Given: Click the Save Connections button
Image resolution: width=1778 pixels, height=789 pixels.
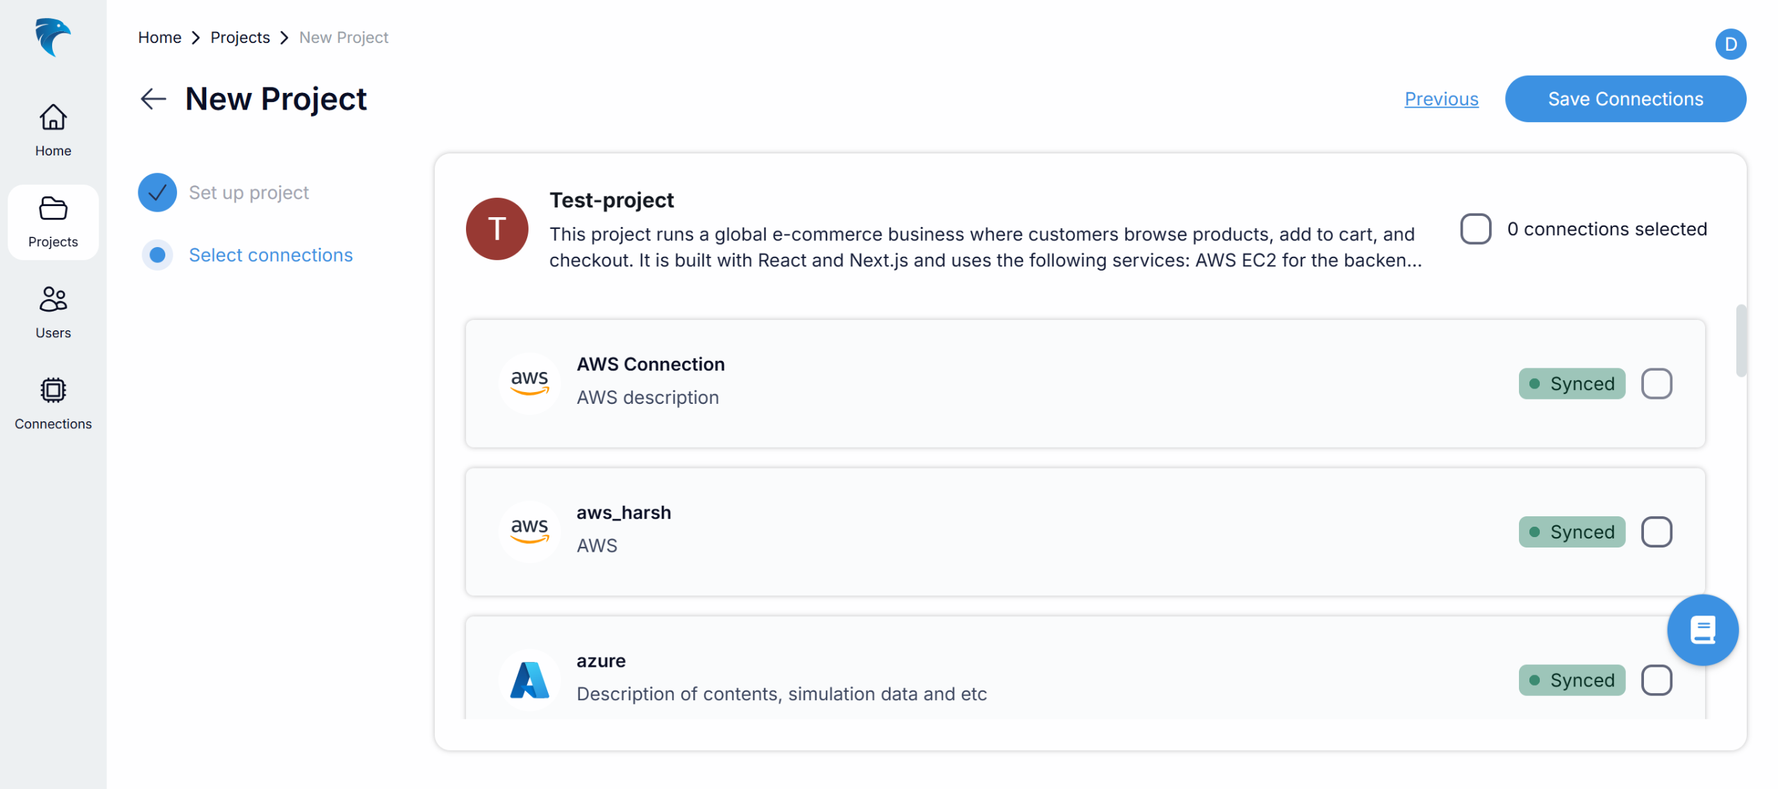Looking at the screenshot, I should [1625, 99].
